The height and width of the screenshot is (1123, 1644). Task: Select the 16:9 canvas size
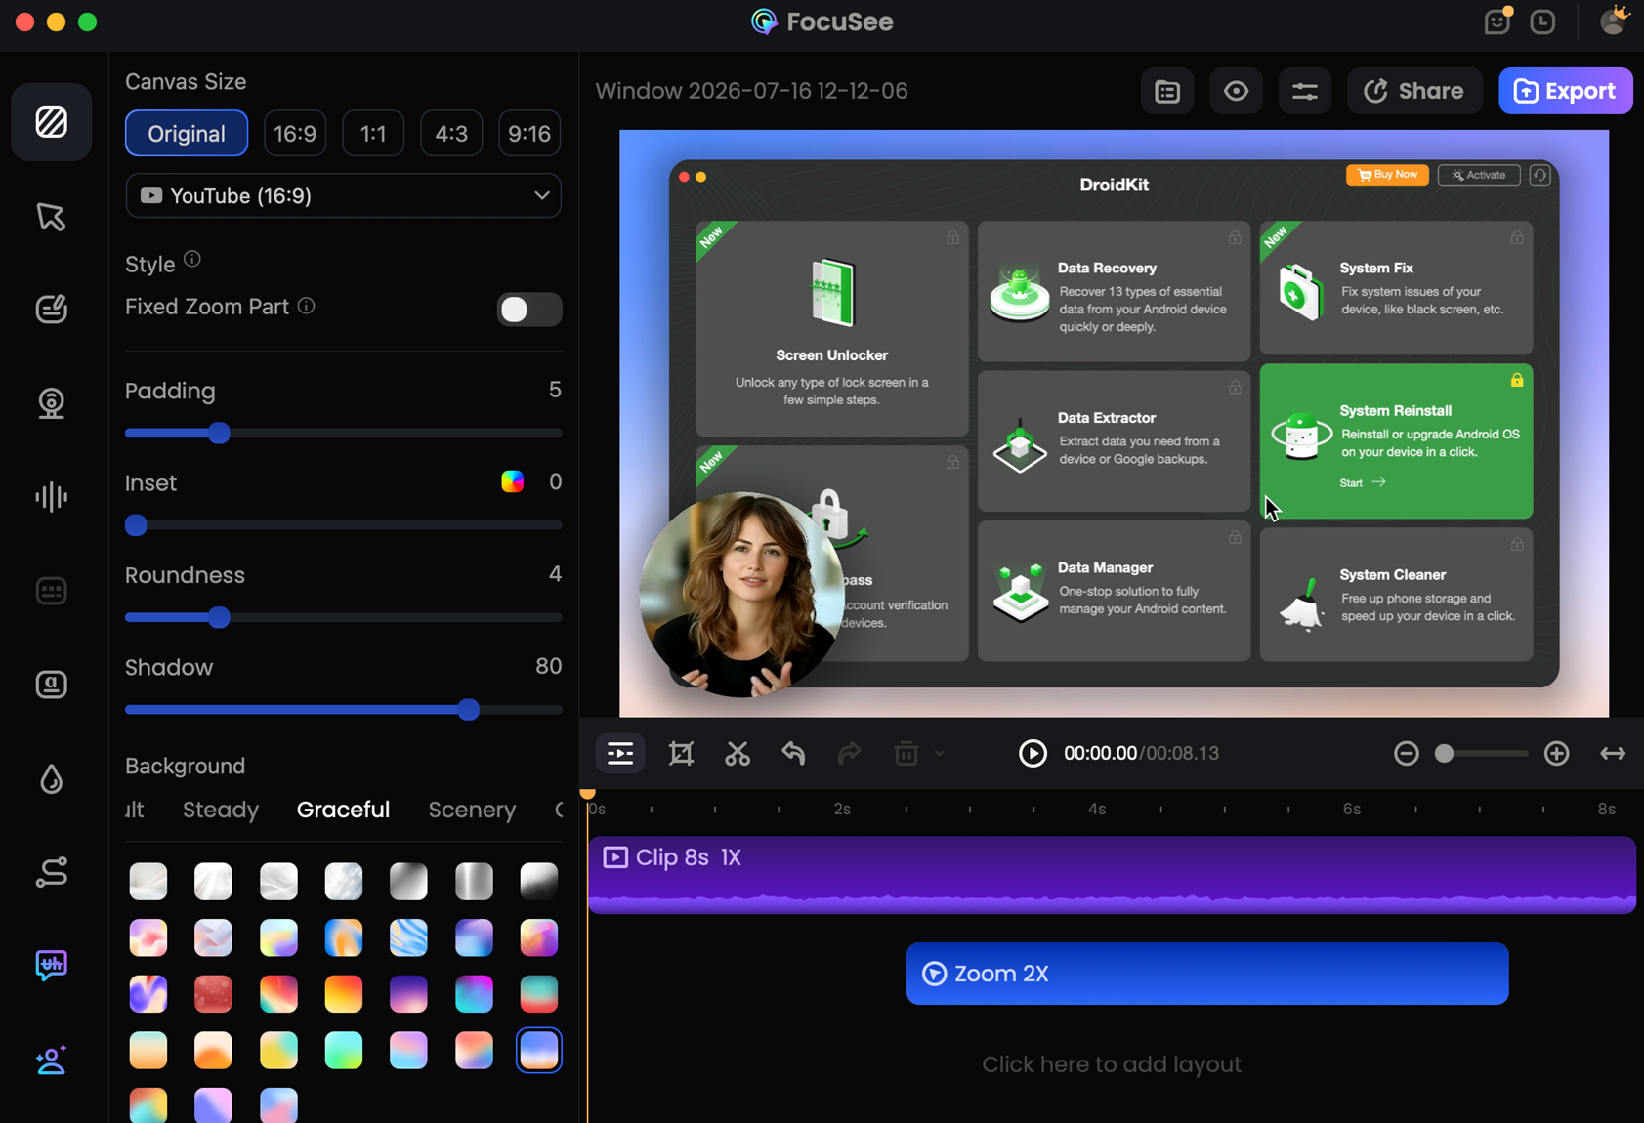pos(295,134)
